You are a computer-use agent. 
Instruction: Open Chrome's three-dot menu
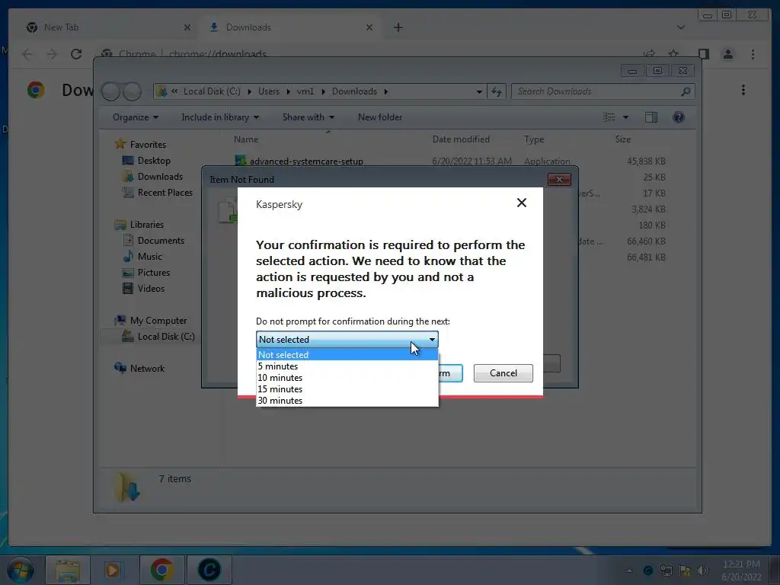pyautogui.click(x=753, y=54)
